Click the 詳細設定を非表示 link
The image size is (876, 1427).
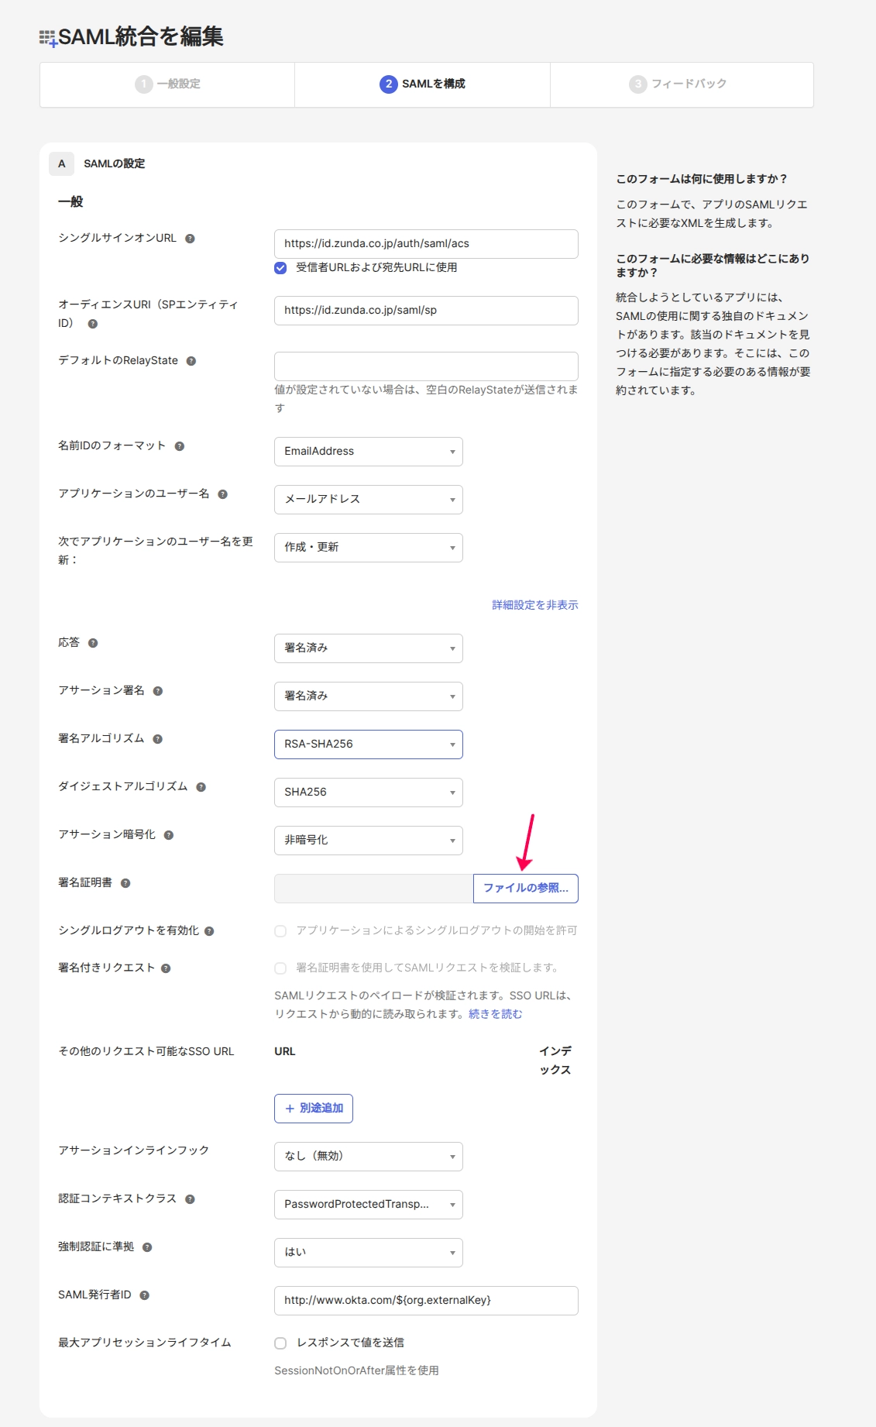coord(535,605)
